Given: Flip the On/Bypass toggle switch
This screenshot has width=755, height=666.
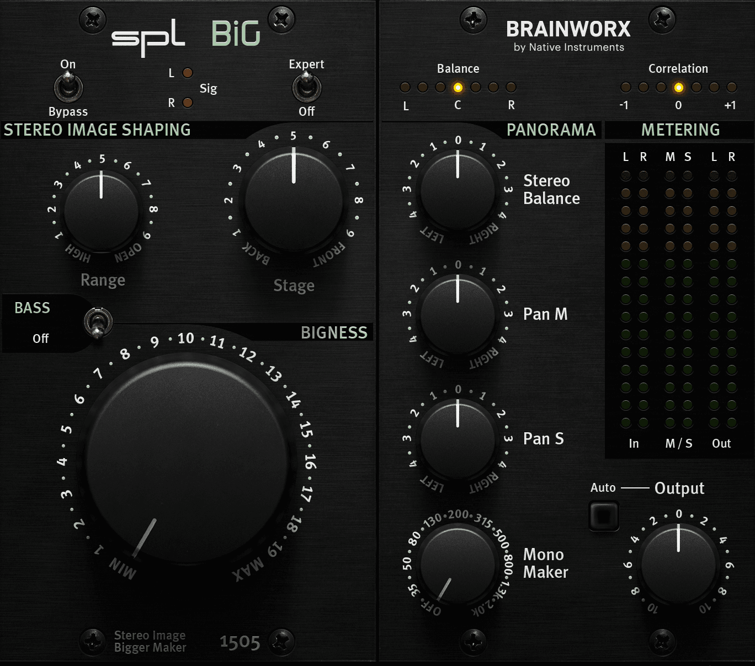Looking at the screenshot, I should point(68,88).
